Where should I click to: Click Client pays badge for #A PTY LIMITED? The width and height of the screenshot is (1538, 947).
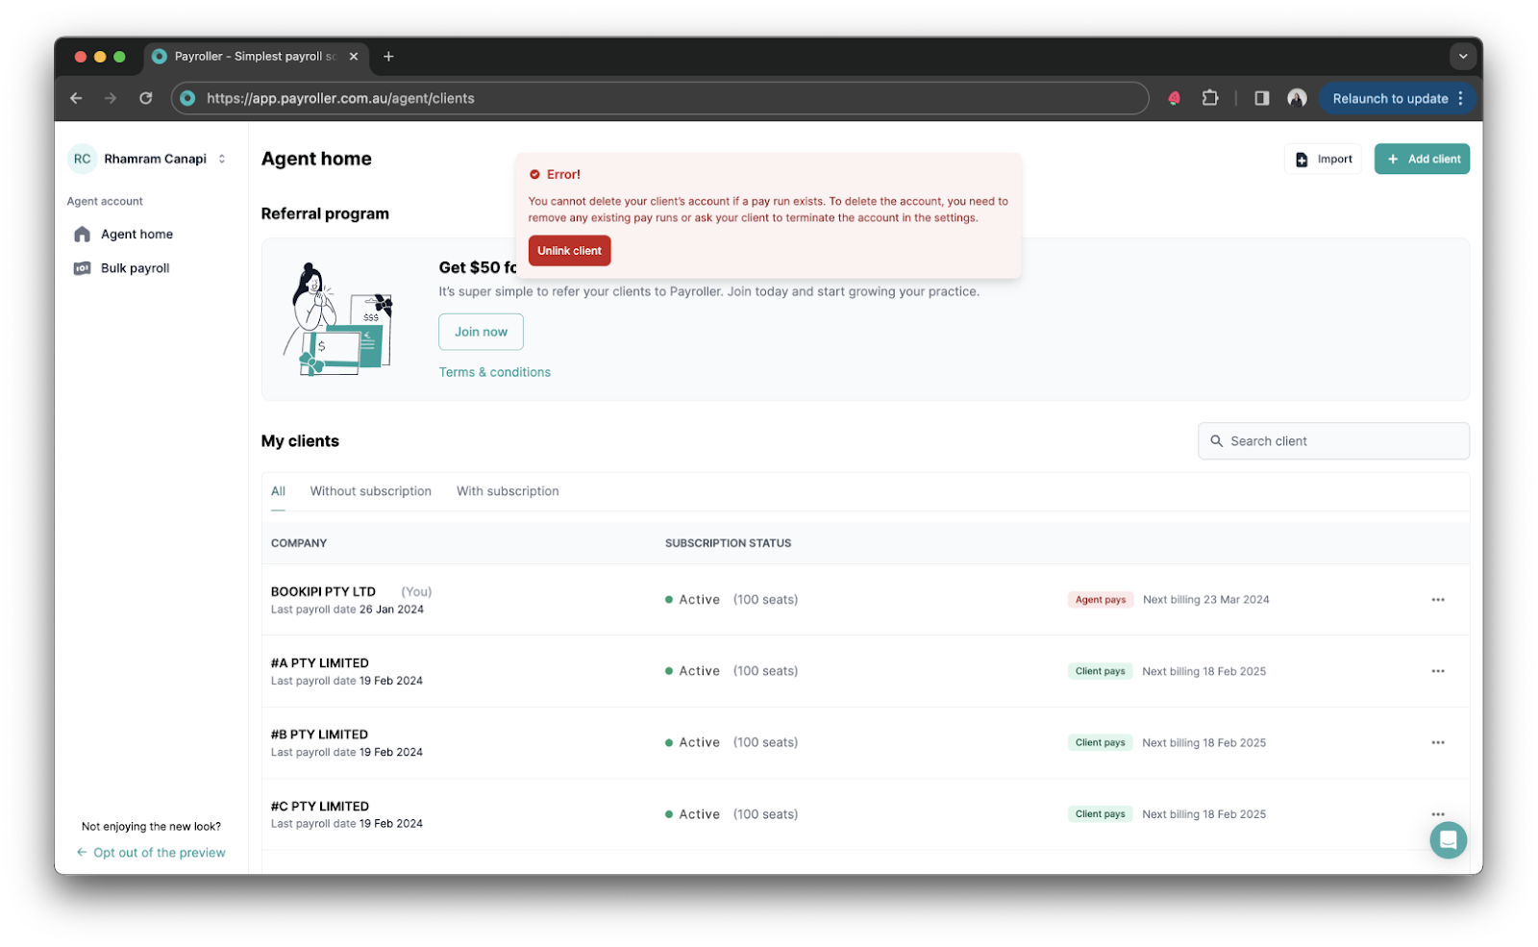pyautogui.click(x=1100, y=671)
